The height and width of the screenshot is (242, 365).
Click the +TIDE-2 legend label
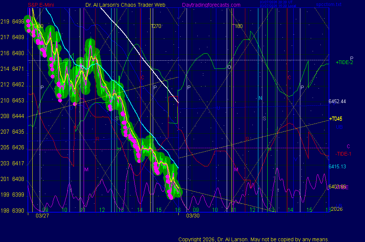[345, 62]
